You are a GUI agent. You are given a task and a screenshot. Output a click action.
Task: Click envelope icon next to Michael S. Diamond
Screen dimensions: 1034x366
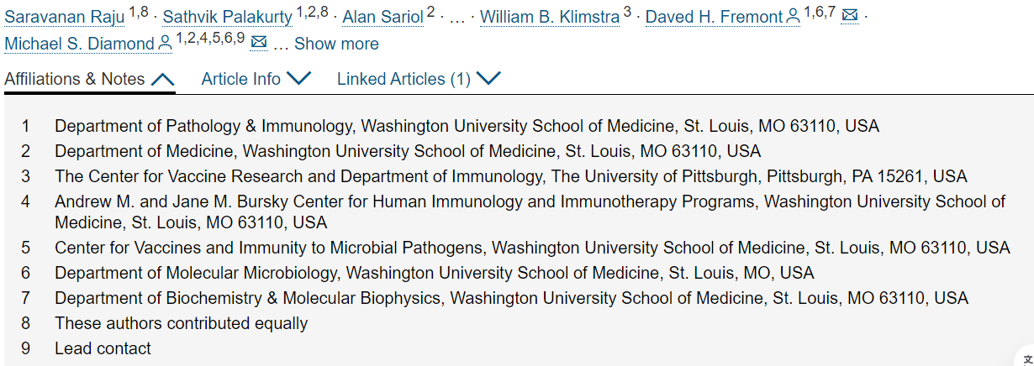(258, 43)
